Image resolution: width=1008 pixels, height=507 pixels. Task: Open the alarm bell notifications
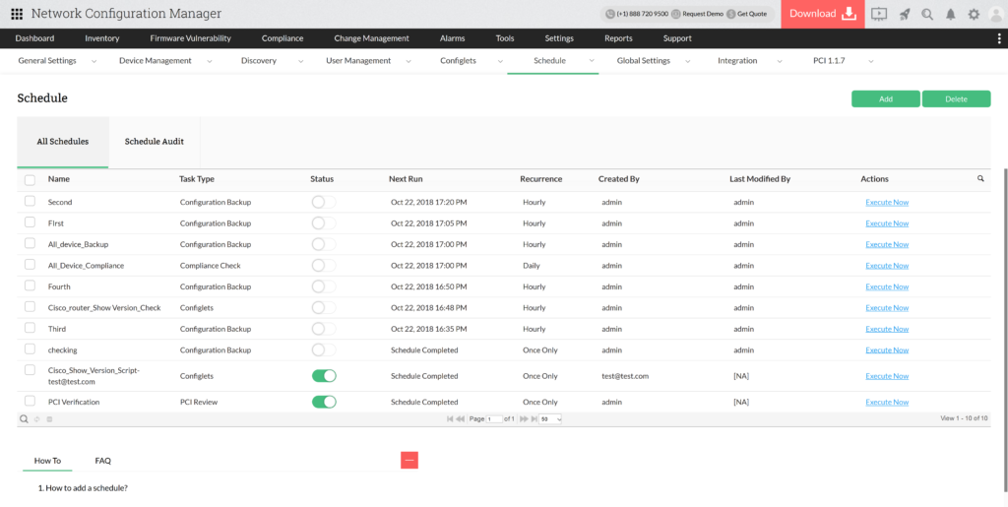pos(951,14)
